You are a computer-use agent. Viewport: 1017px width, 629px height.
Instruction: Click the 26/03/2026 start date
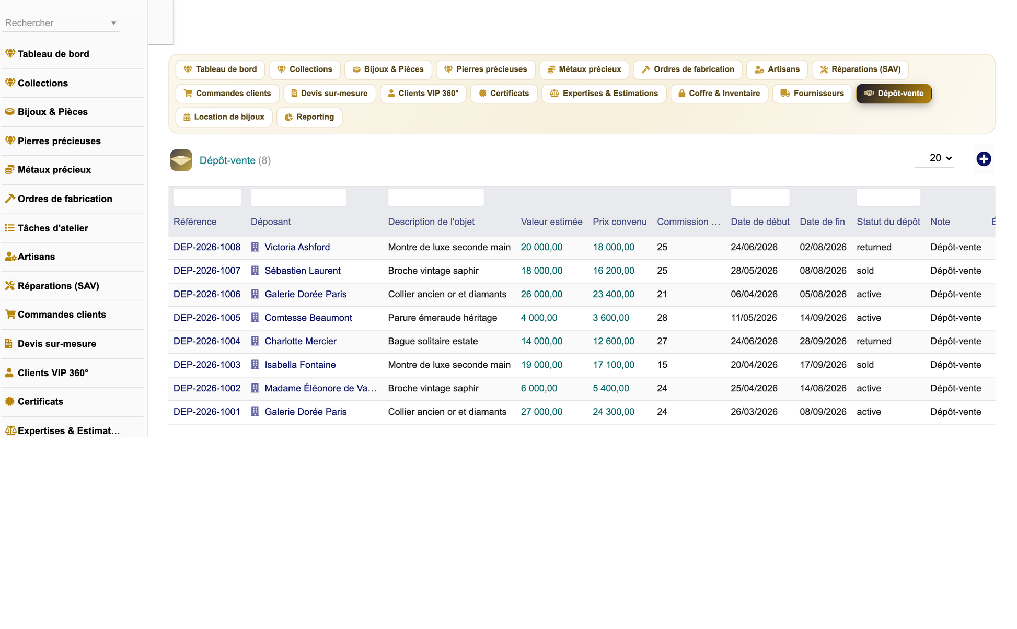(x=754, y=412)
